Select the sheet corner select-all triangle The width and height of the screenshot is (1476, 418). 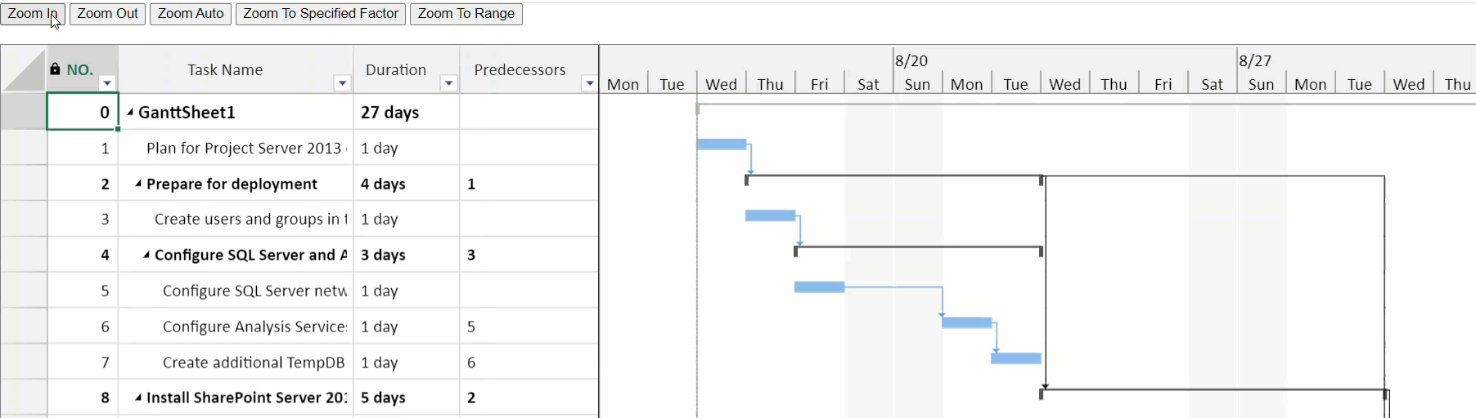pyautogui.click(x=24, y=69)
